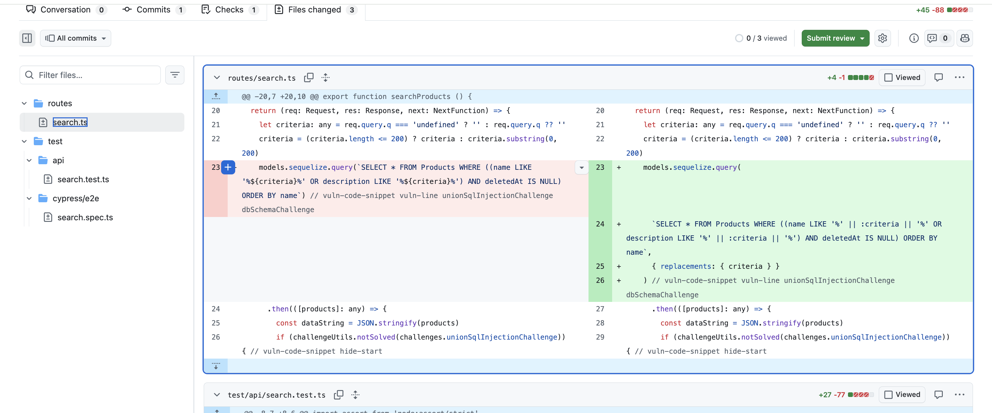Viewport: 992px width, 413px height.
Task: Open the info icon in review toolbar
Action: (914, 38)
